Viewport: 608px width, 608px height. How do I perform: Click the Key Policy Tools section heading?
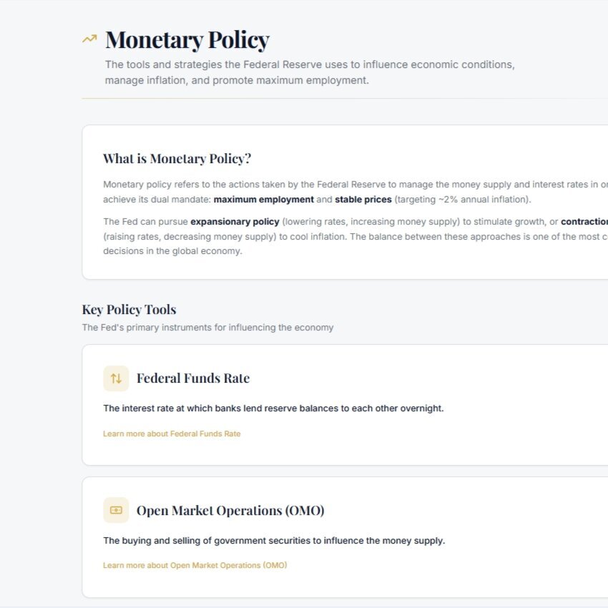pyautogui.click(x=129, y=310)
